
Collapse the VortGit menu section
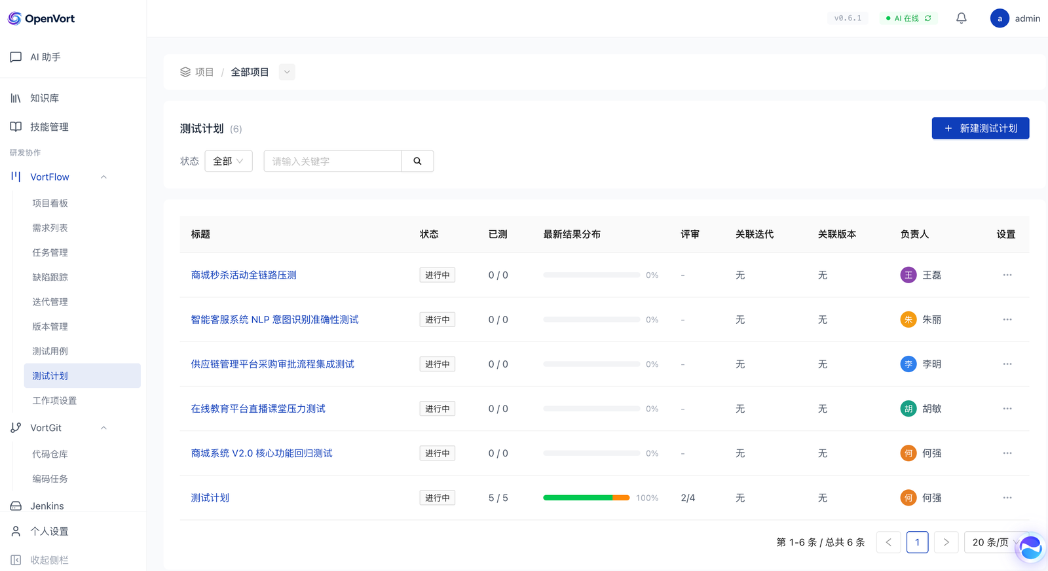103,428
